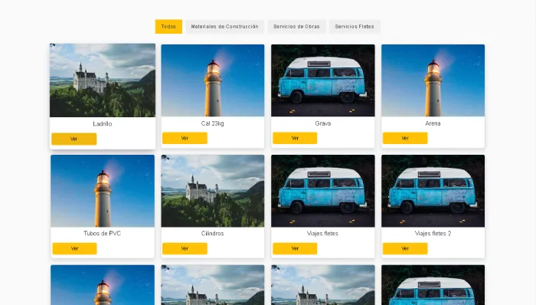Viewport: 536px width, 305px height.
Task: View Viajes fletes using Ver button
Action: [295, 248]
